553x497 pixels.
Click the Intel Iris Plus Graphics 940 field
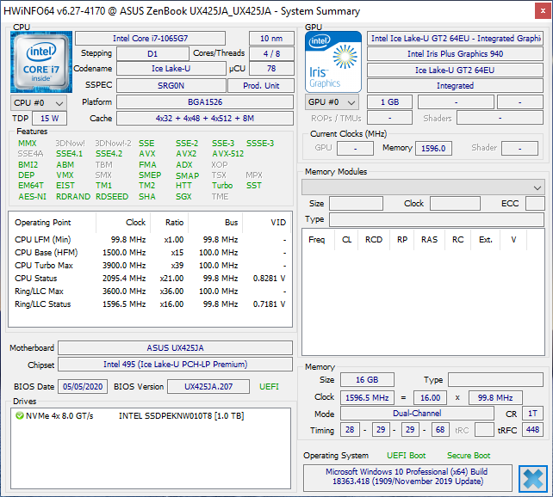[455, 54]
